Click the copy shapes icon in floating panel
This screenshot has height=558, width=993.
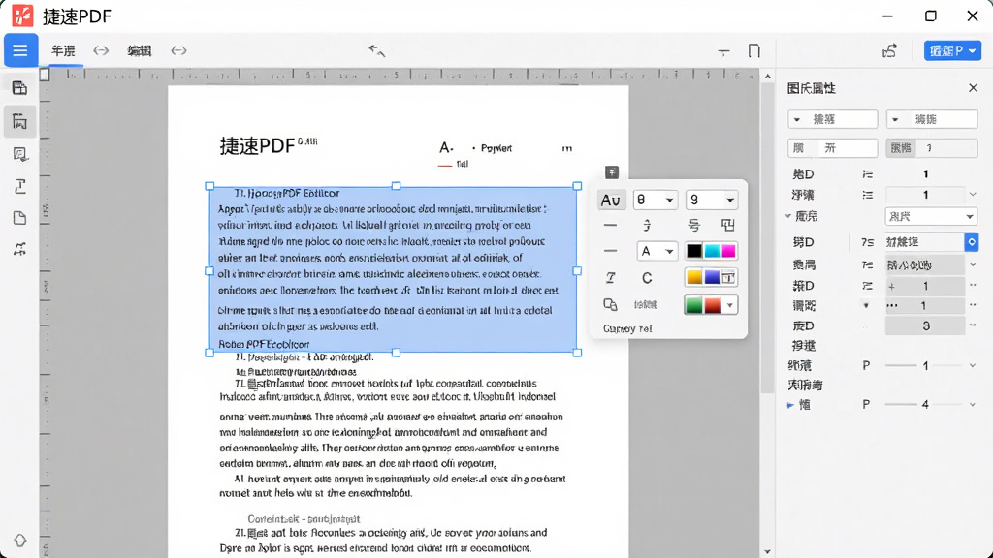tap(611, 305)
